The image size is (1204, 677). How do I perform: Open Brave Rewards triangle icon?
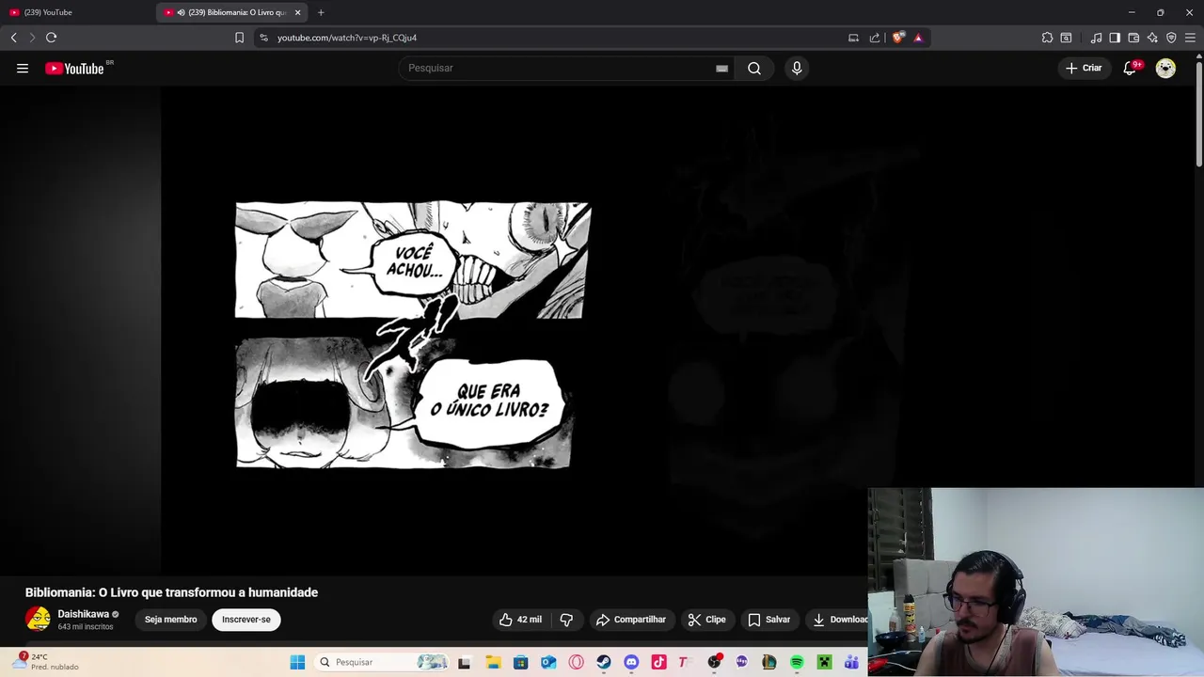918,38
